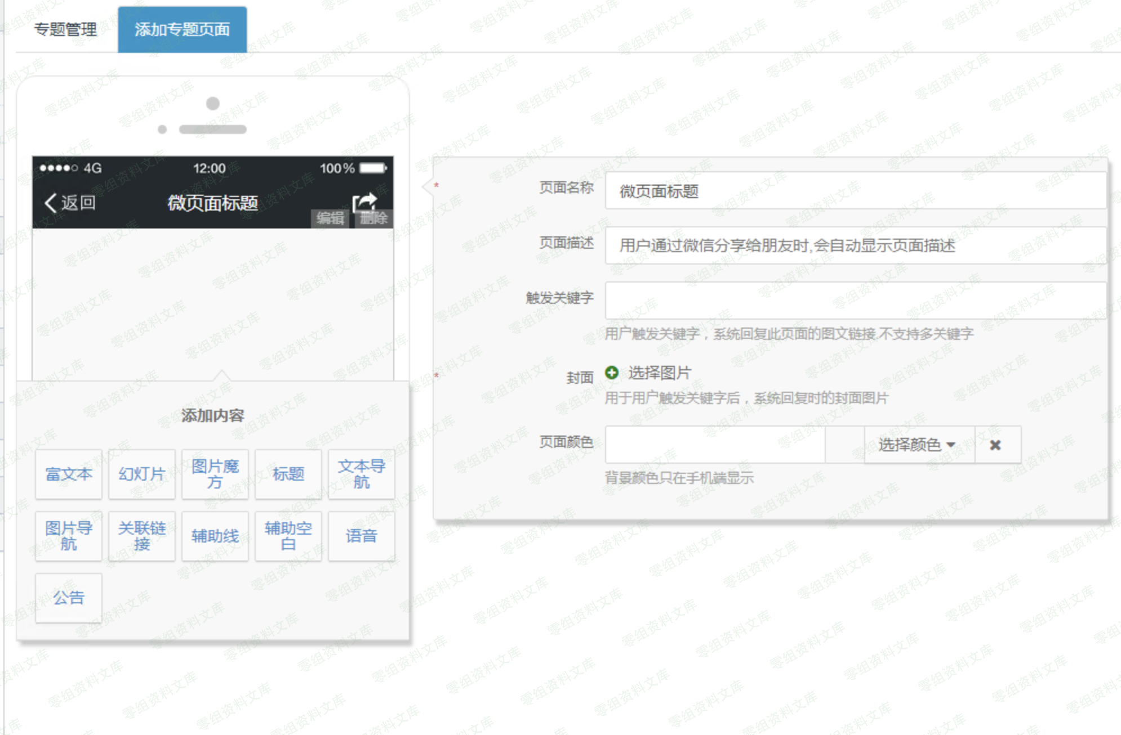Insert a 关联链接 component
This screenshot has width=1121, height=735.
142,536
